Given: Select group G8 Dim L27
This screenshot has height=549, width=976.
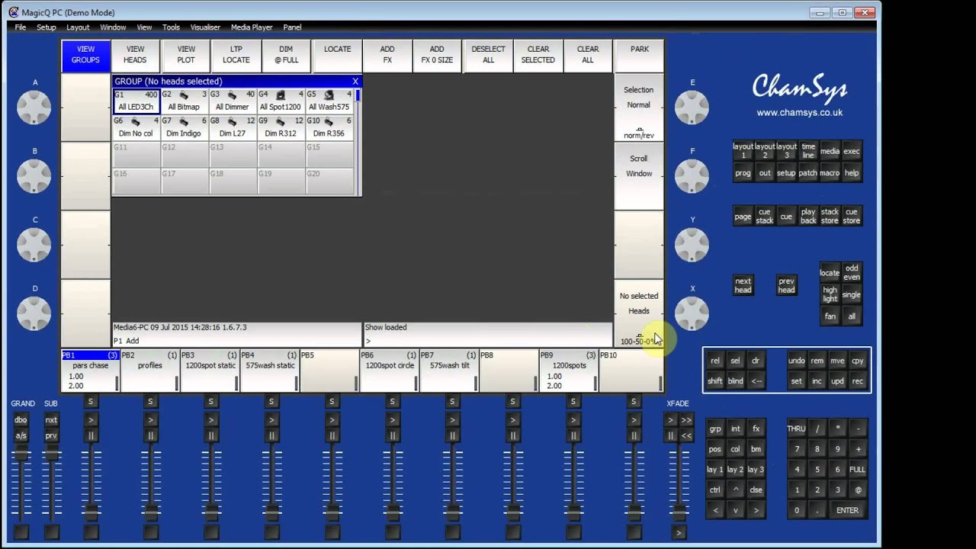Looking at the screenshot, I should (x=232, y=127).
